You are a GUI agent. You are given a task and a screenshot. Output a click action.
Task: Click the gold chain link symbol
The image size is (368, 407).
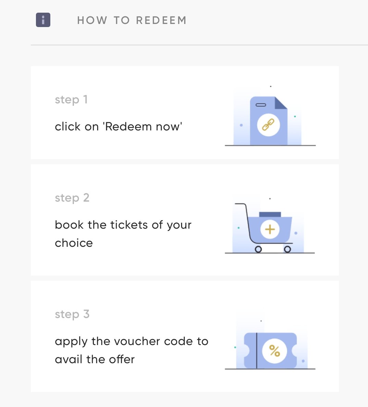pyautogui.click(x=268, y=125)
